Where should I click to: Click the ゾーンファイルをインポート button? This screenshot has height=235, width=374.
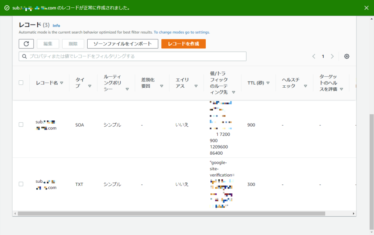pos(123,44)
